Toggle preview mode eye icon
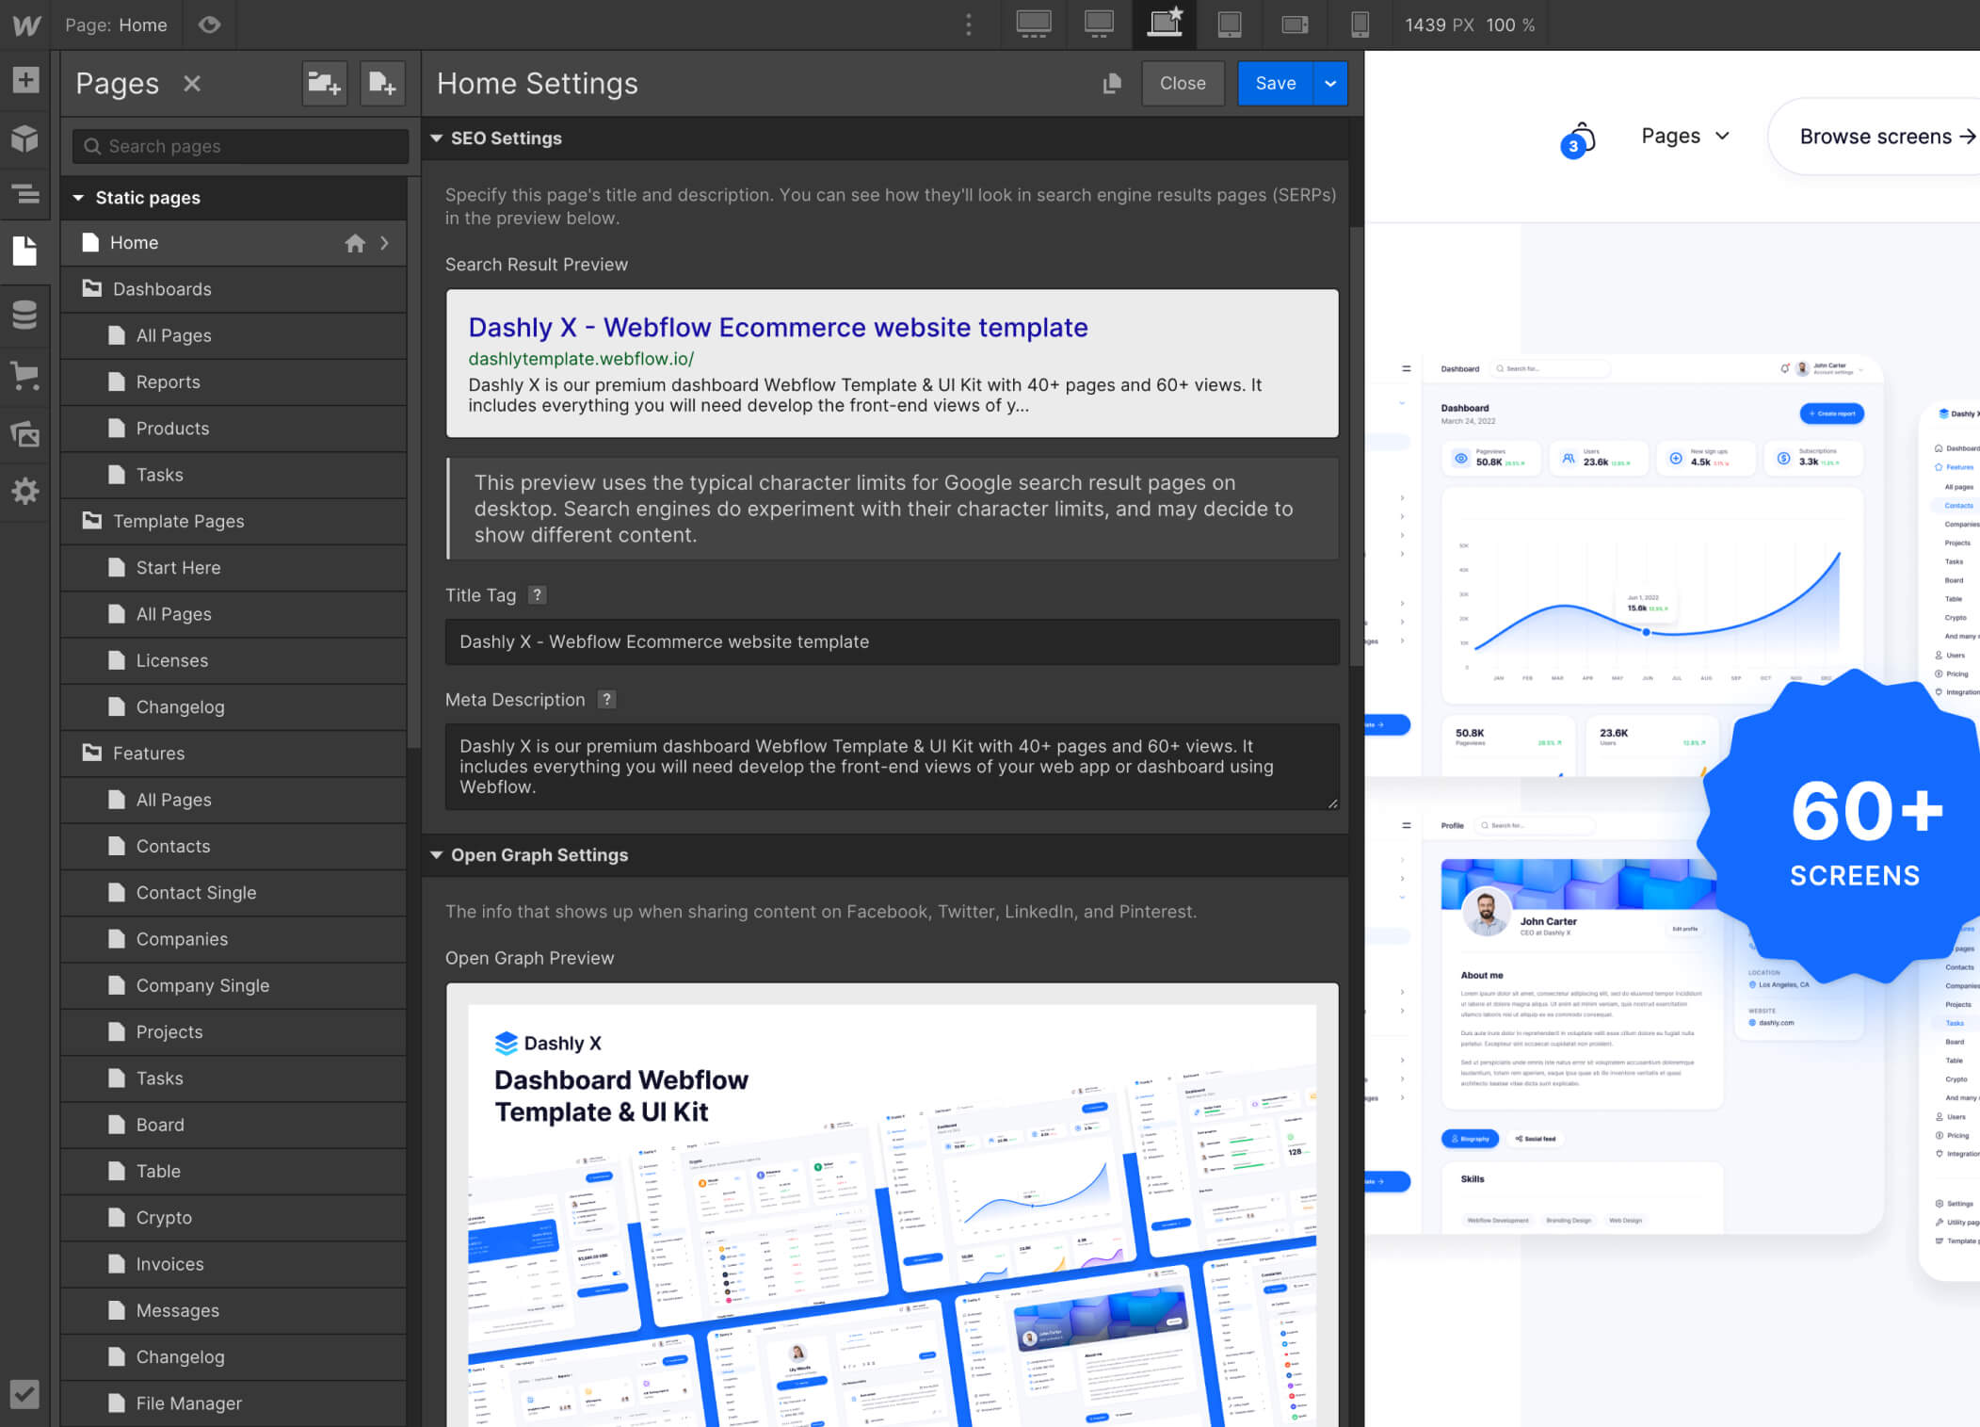 [209, 25]
